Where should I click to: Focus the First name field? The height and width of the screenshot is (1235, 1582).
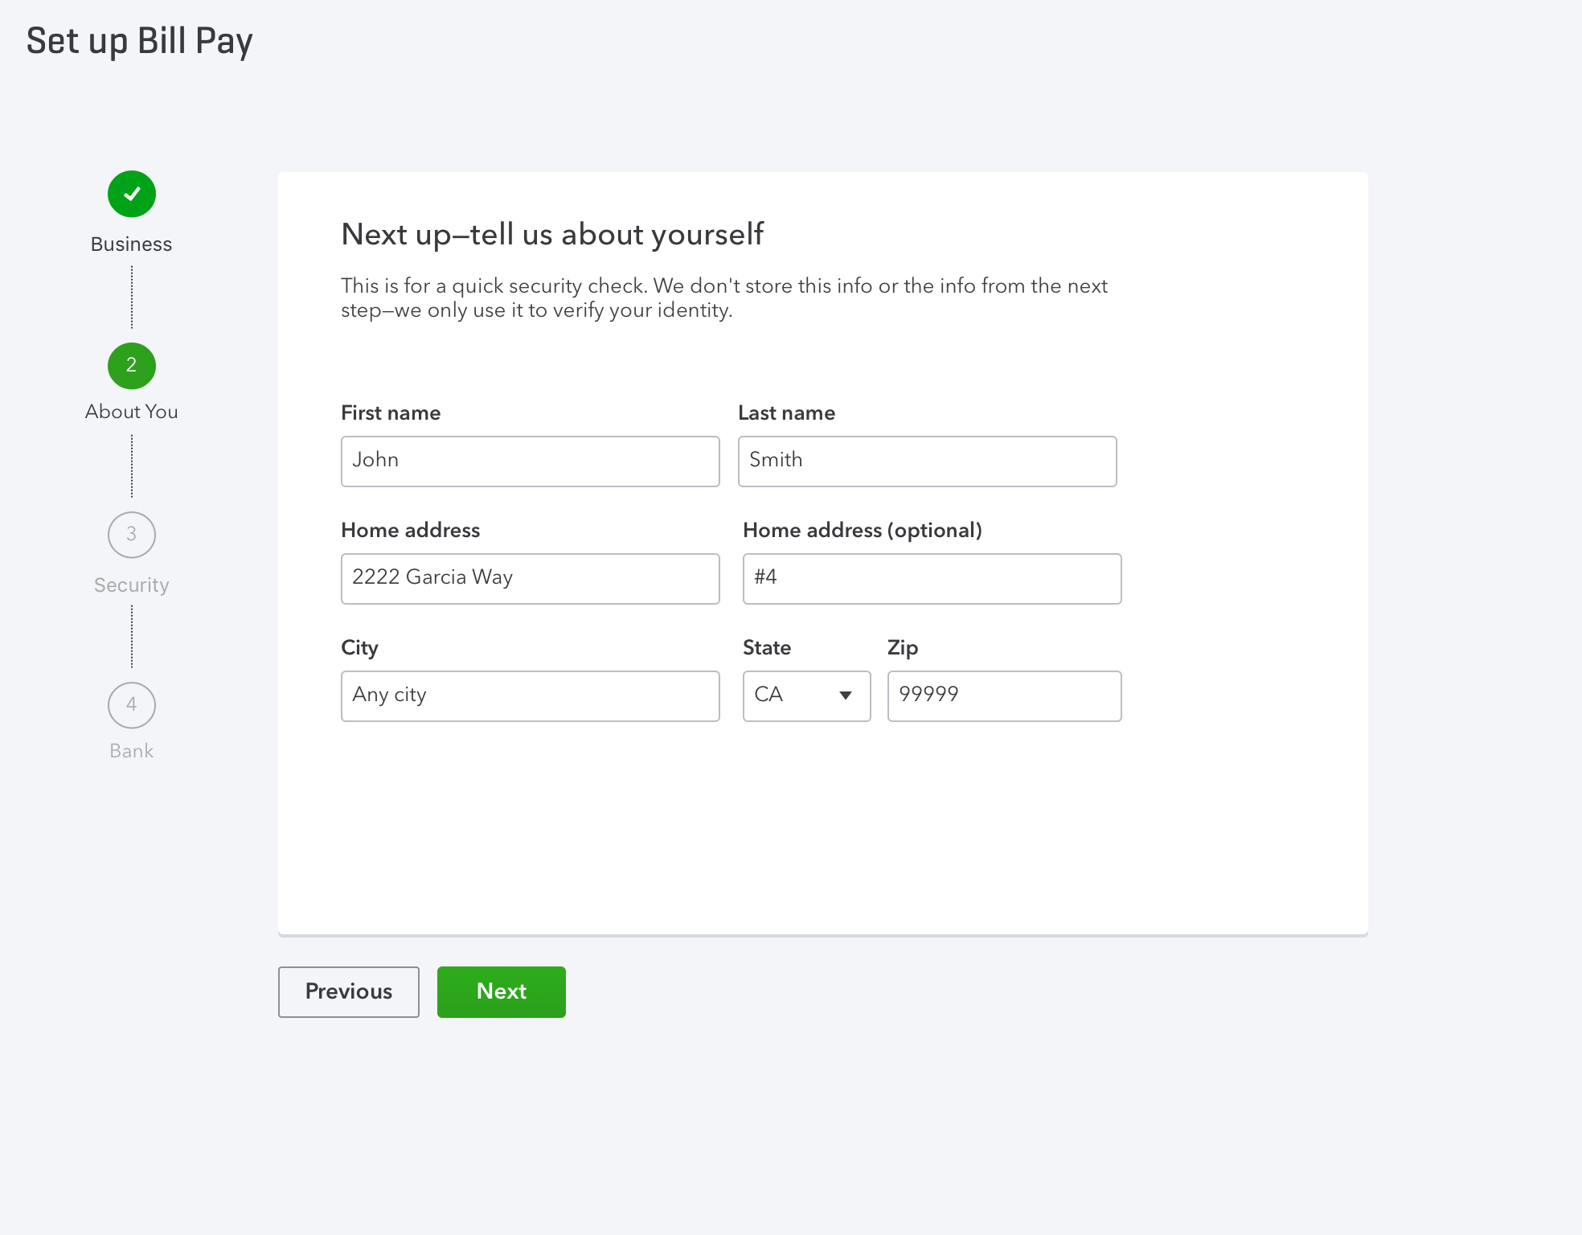tap(531, 462)
